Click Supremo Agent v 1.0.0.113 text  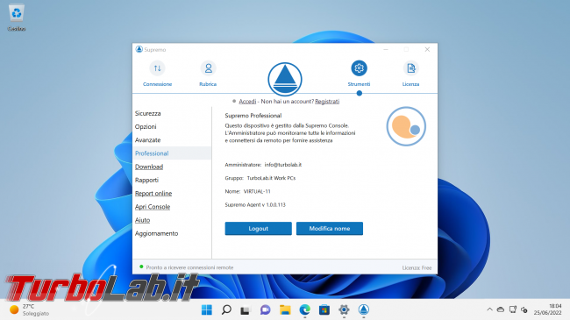pyautogui.click(x=255, y=205)
